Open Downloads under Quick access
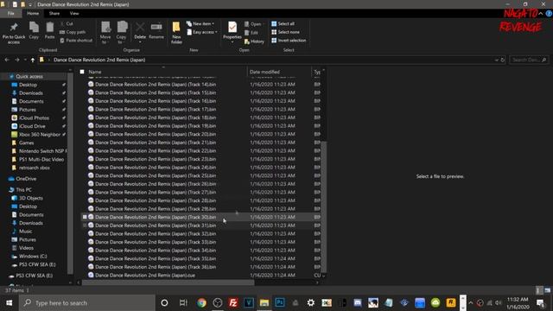Viewport: 553px width, 311px height. [x=31, y=92]
